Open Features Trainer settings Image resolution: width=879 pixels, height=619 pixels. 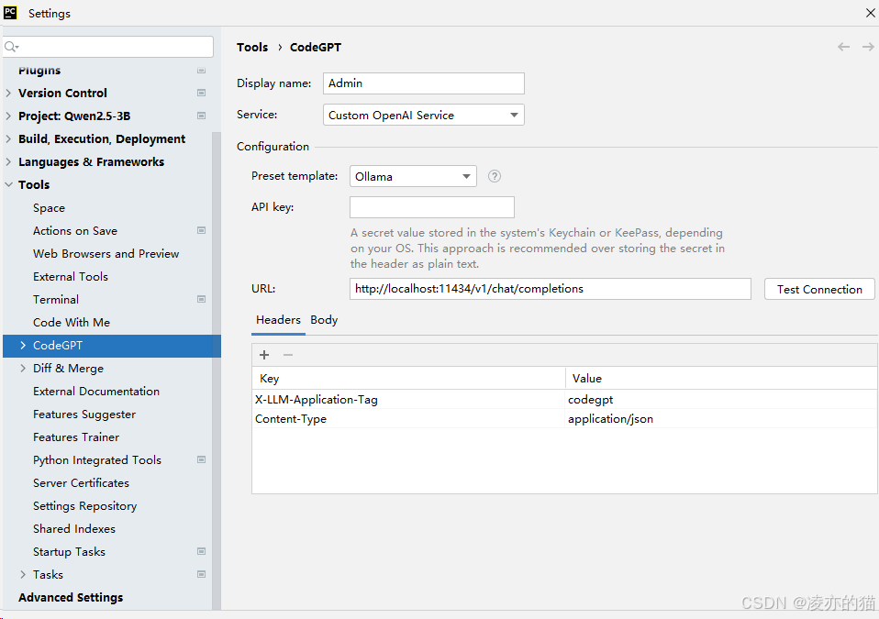[76, 437]
